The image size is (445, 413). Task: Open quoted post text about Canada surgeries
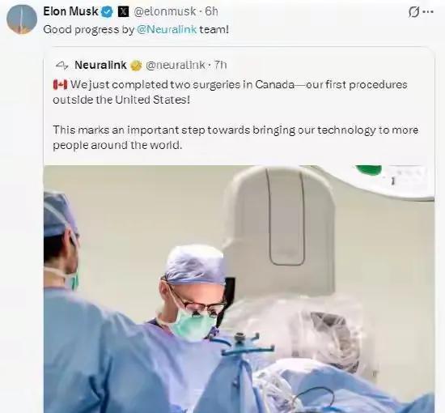click(230, 92)
